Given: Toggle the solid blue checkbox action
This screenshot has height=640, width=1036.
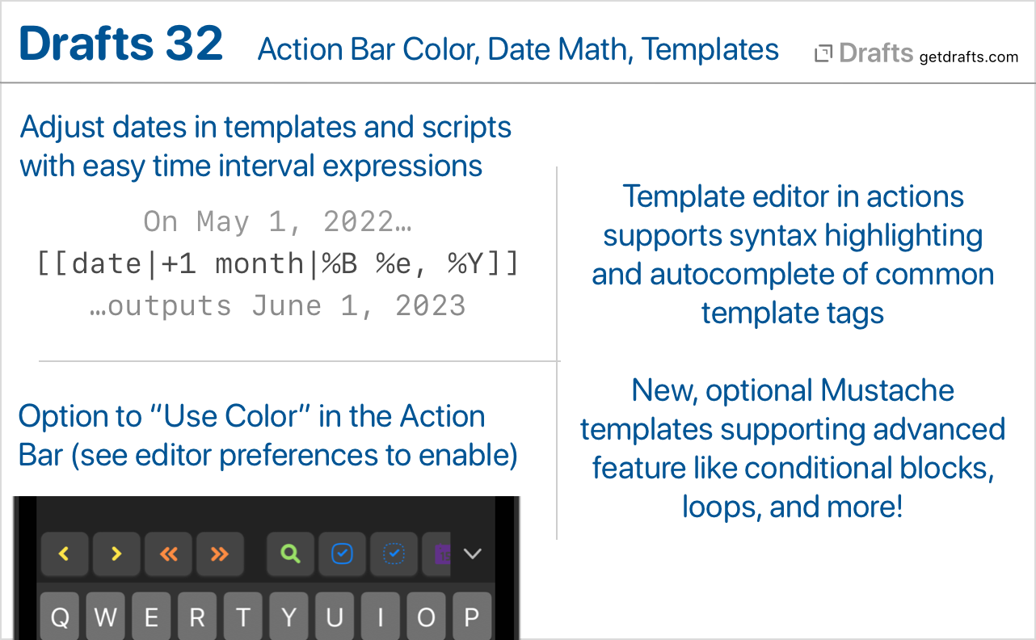Looking at the screenshot, I should 343,554.
